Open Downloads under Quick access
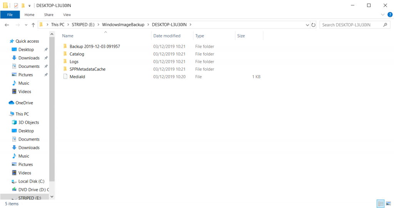The width and height of the screenshot is (394, 208). pyautogui.click(x=29, y=58)
